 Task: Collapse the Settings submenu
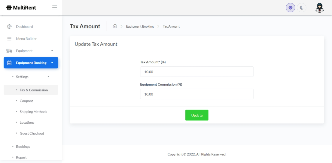(48, 77)
